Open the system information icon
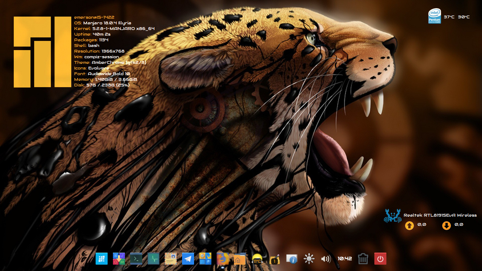The height and width of the screenshot is (271, 482). pos(292,259)
